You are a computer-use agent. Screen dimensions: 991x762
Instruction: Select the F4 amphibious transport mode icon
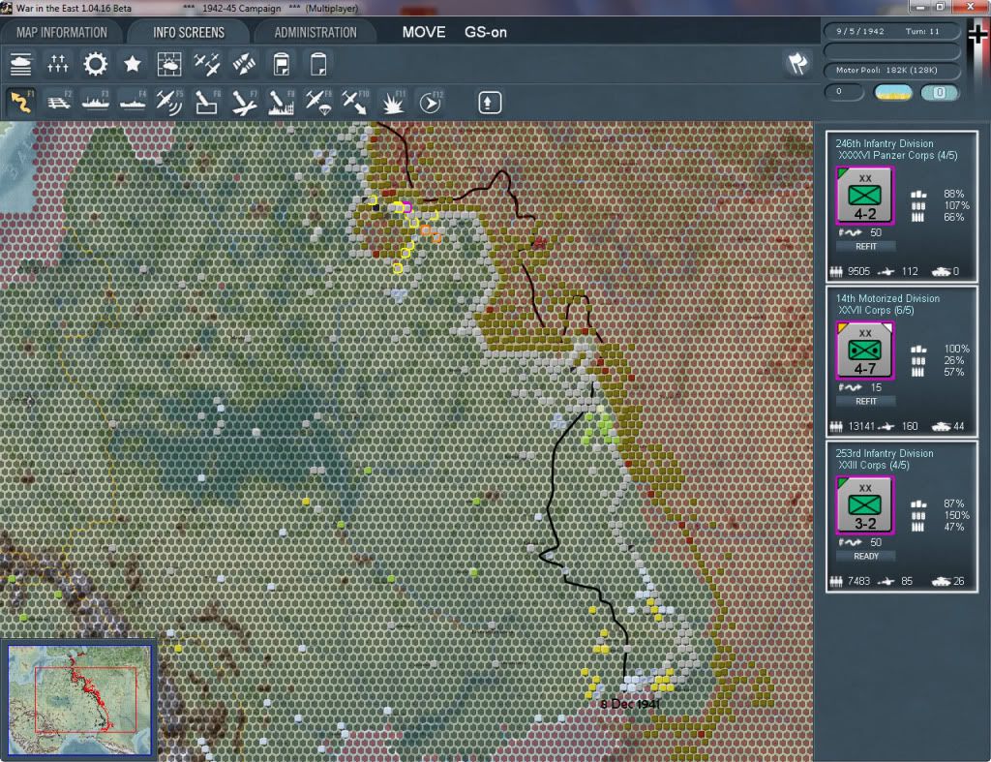coord(133,103)
